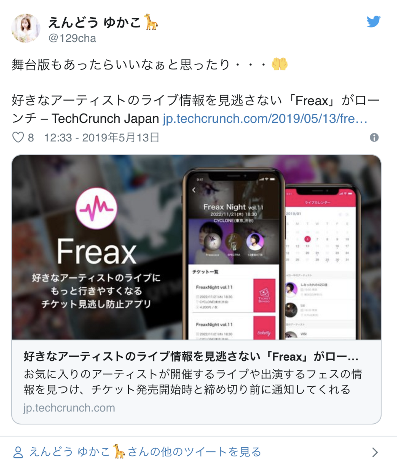Click the 12:33 - 2019年5月13日 timestamp

tap(102, 137)
